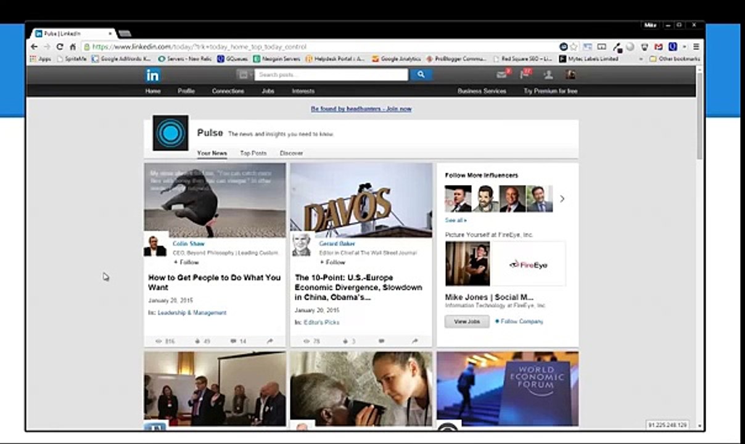Open search category dropdown beside search box
This screenshot has height=444, width=745.
[x=245, y=75]
